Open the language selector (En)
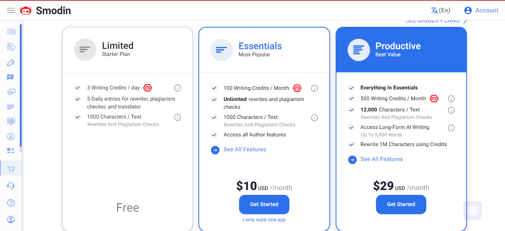This screenshot has height=231, width=505. (x=440, y=10)
